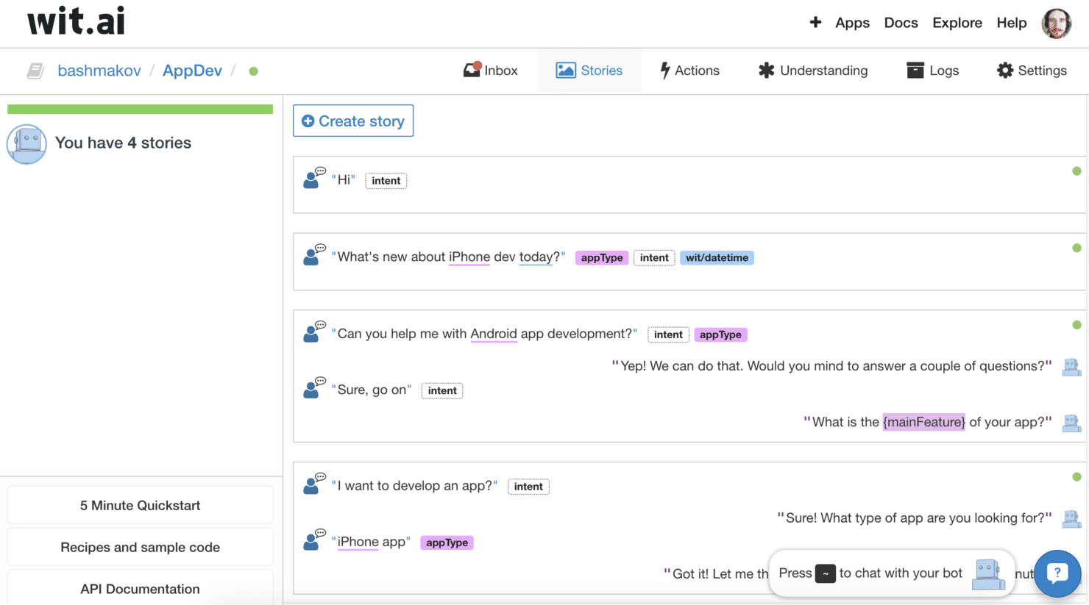Click the green training progress bar
Screen dimensions: 1089x605
[x=140, y=110]
